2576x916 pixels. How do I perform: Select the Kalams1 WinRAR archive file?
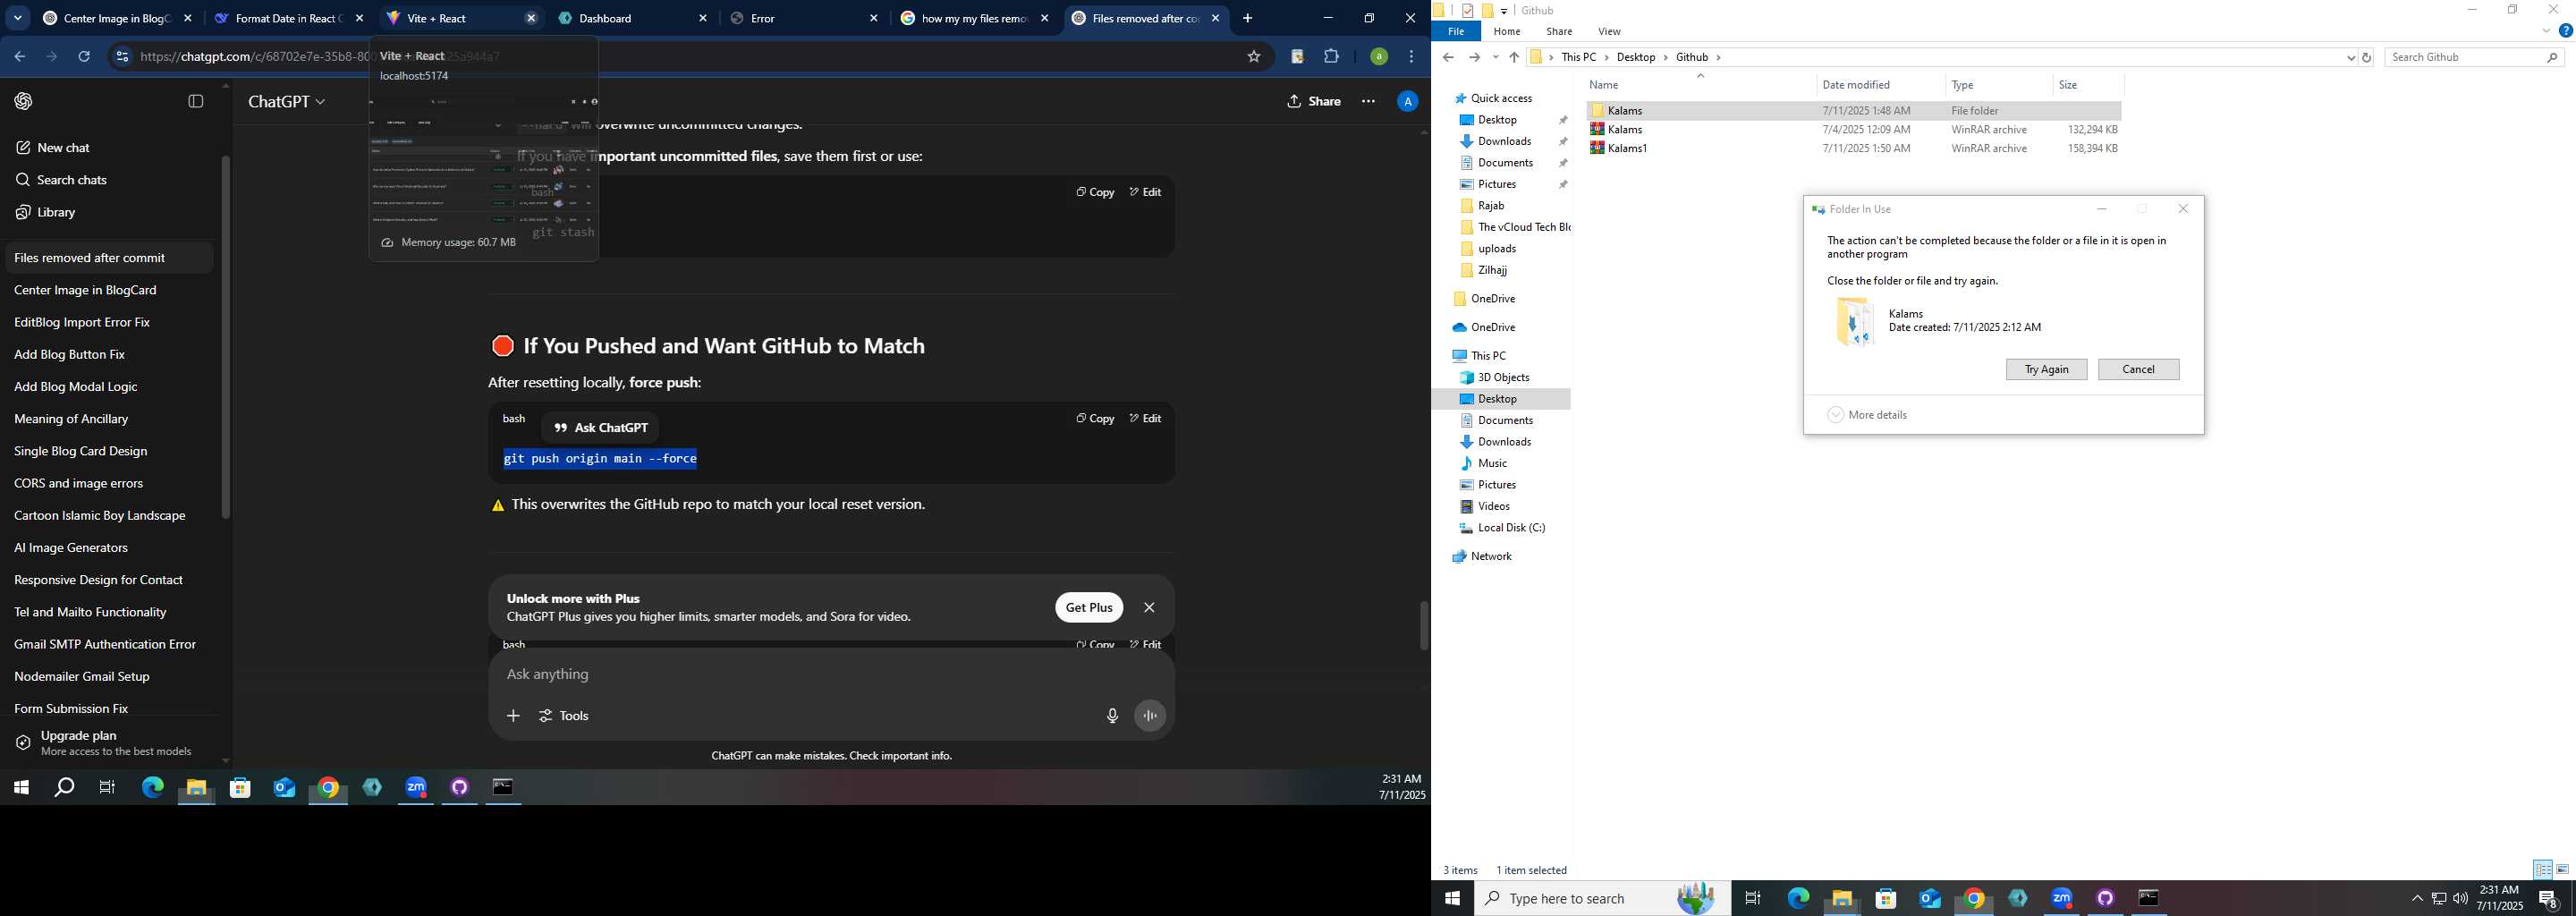(1854, 148)
